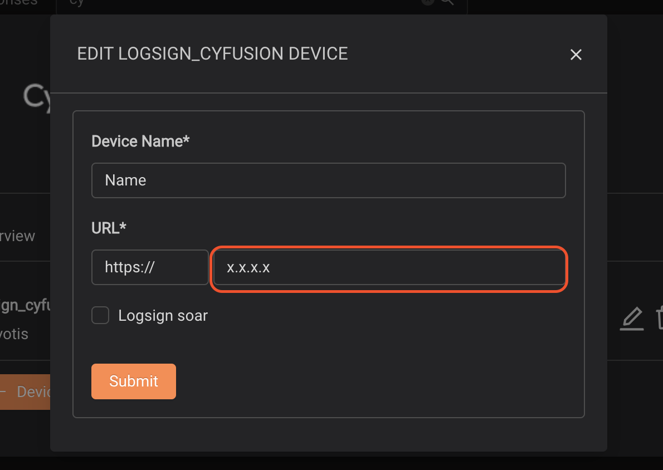Click the Device Name label
The width and height of the screenshot is (663, 470).
140,141
